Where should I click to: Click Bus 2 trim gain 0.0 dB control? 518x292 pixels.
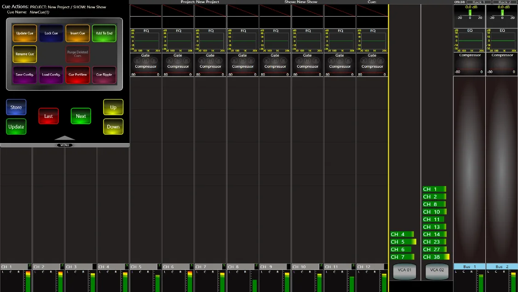tap(502, 12)
